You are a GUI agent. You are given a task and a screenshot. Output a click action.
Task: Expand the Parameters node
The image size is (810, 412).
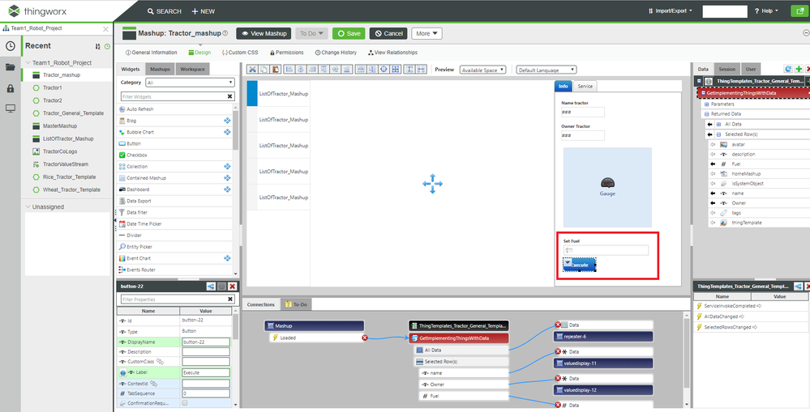[x=706, y=104]
